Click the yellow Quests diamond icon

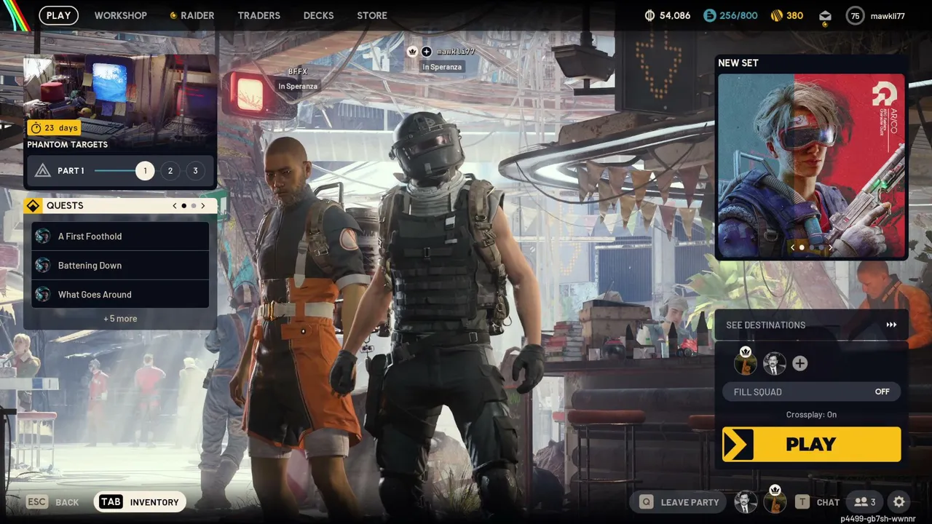[33, 205]
